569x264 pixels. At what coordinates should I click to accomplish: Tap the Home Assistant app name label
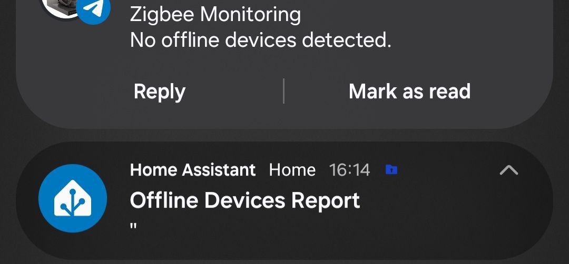pos(192,170)
